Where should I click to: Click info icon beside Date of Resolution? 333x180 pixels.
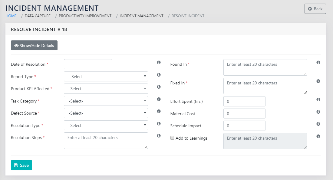click(x=159, y=62)
